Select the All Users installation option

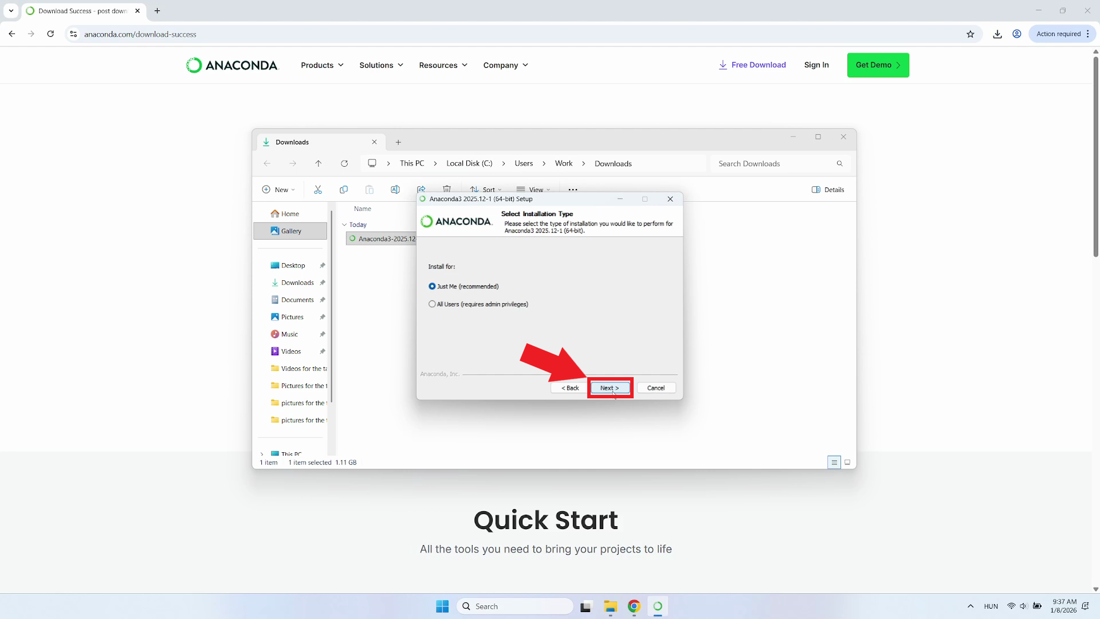click(x=432, y=304)
